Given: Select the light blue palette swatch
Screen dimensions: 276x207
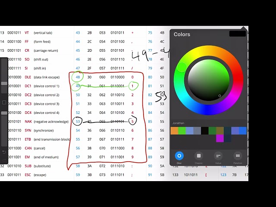Looking at the screenshot, I should coord(190,131).
